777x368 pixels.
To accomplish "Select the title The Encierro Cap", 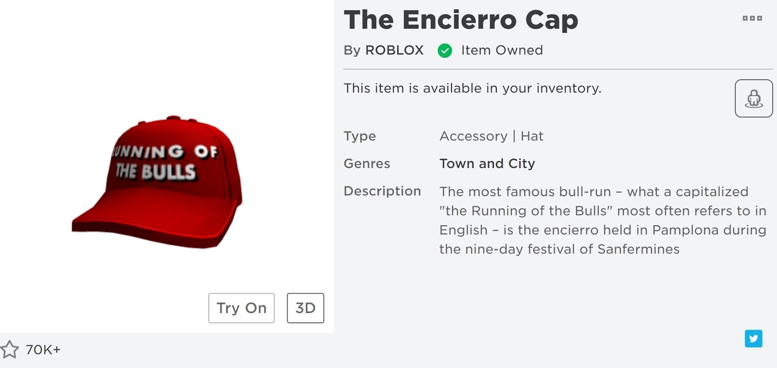I will pyautogui.click(x=460, y=19).
